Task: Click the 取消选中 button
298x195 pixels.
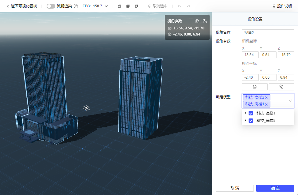Action: point(158,6)
